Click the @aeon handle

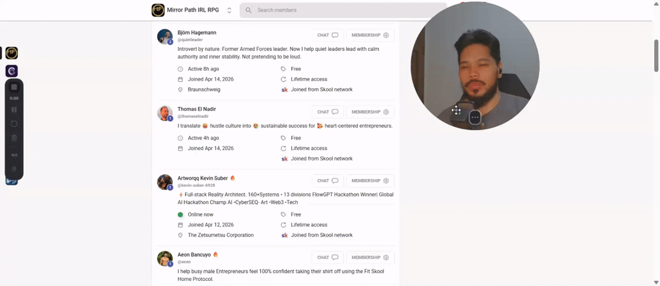pos(184,262)
